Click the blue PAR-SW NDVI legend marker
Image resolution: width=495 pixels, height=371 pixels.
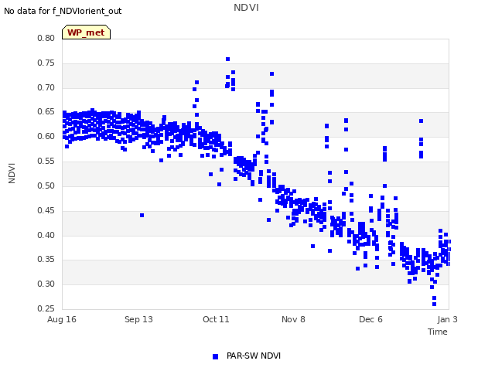click(215, 356)
